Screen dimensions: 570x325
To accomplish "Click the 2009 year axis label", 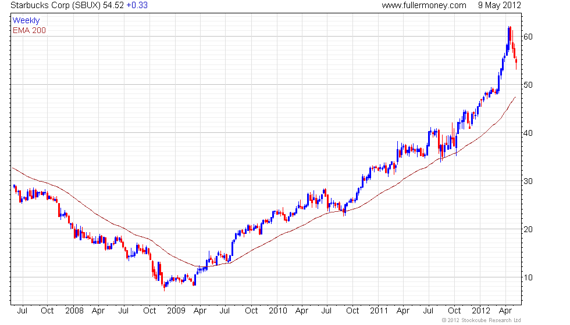I will (x=176, y=311).
